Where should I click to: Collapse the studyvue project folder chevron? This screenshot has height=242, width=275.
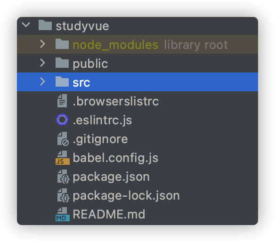click(26, 25)
